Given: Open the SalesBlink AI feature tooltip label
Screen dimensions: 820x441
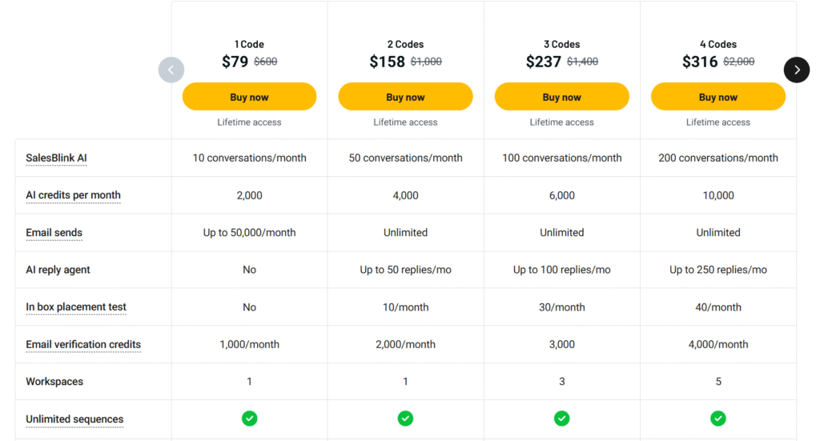Looking at the screenshot, I should tap(57, 158).
